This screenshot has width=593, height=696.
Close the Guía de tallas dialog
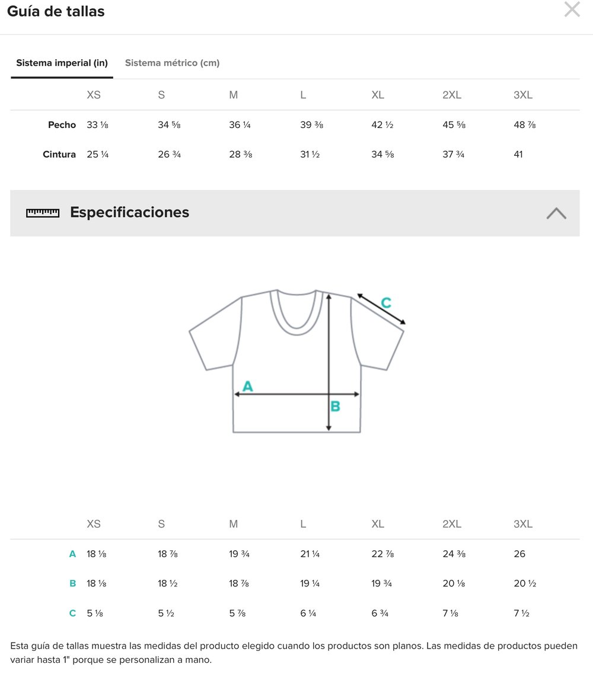coord(572,10)
